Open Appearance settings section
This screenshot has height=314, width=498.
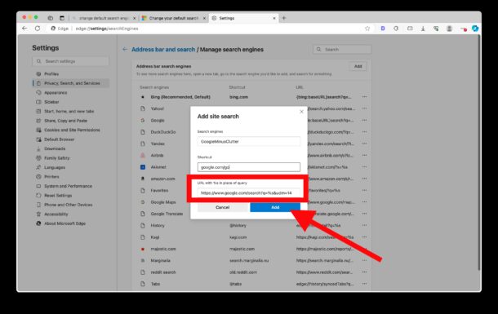click(71, 93)
